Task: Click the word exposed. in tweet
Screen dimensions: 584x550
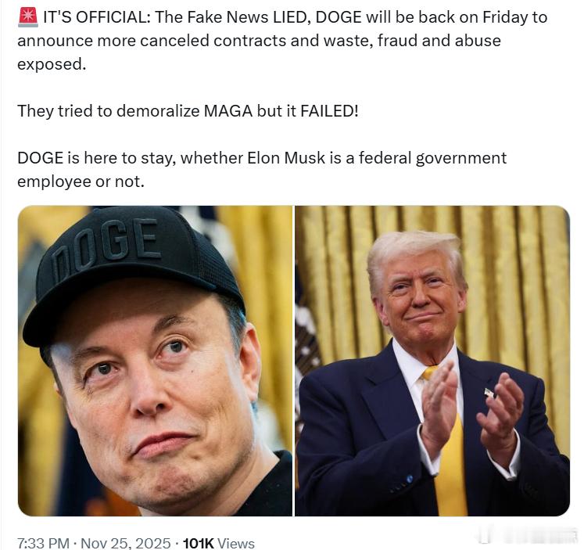Action: 52,64
